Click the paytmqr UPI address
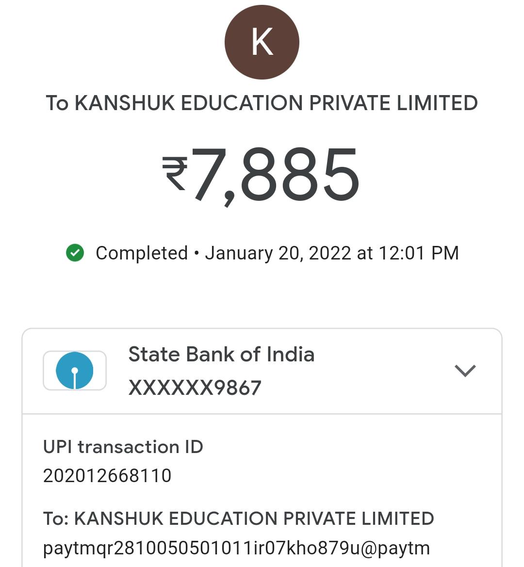This screenshot has height=567, width=524. pos(236,548)
